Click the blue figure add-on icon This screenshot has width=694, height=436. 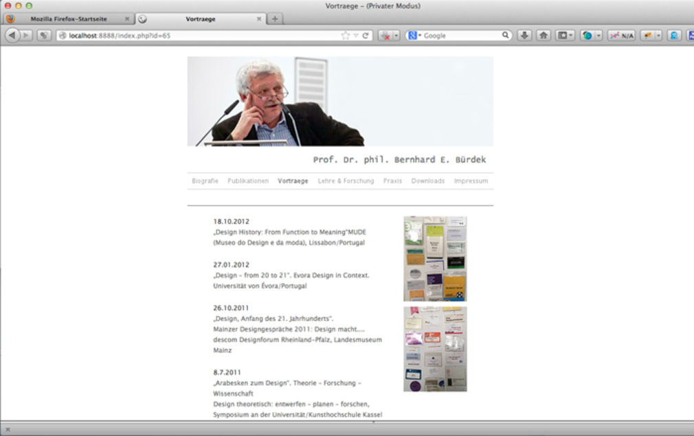point(674,36)
